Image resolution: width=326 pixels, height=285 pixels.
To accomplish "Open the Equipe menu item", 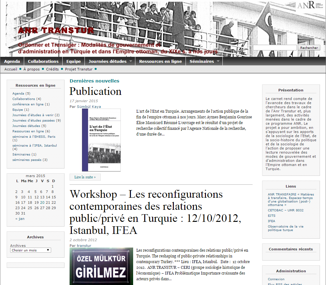I will point(74,61).
